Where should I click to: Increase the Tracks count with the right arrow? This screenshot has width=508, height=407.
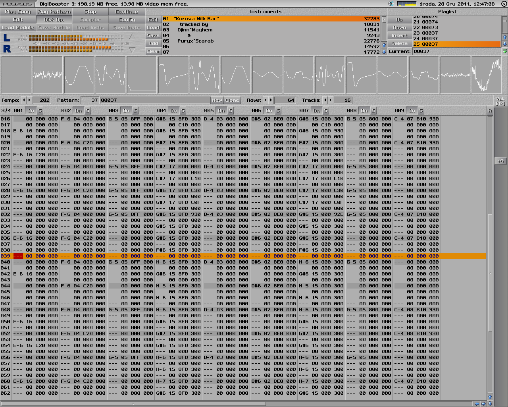(330, 100)
